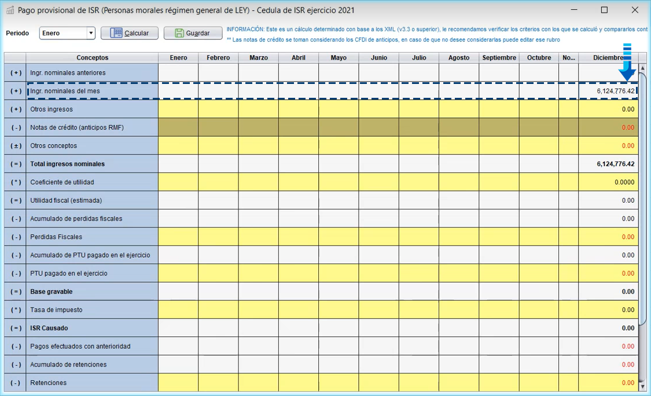Click the plus sign beside Otros ingresos

[15, 109]
